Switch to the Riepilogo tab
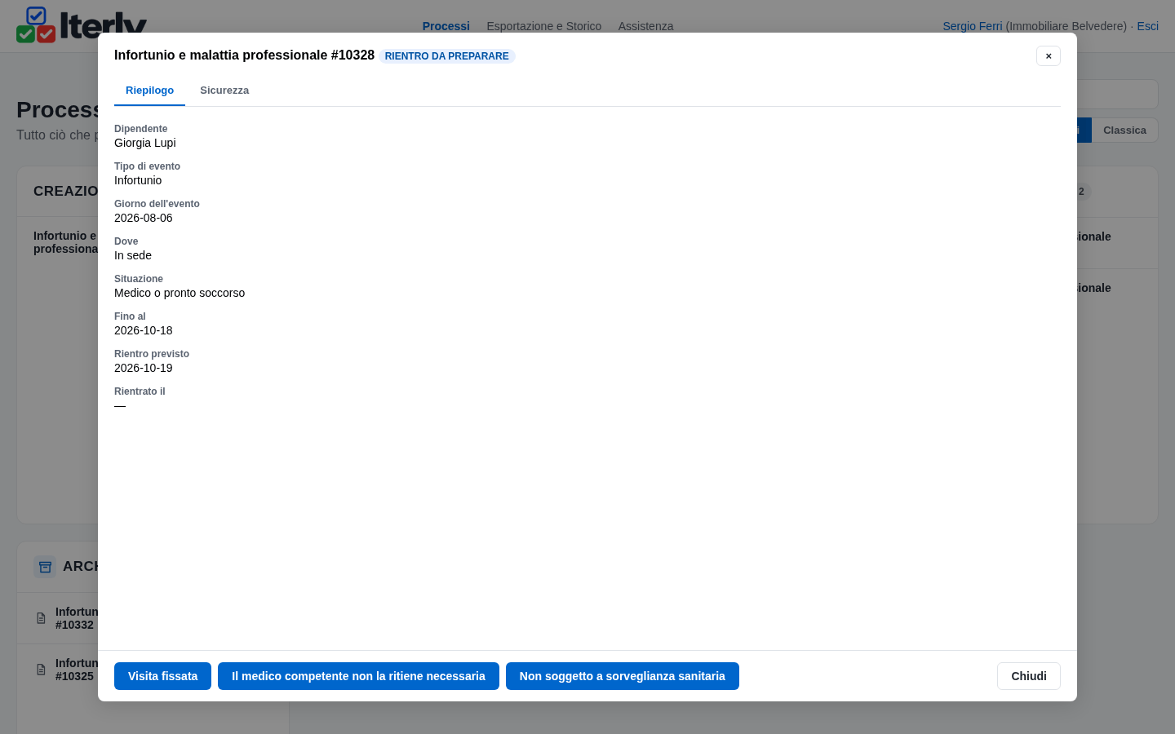 149,91
